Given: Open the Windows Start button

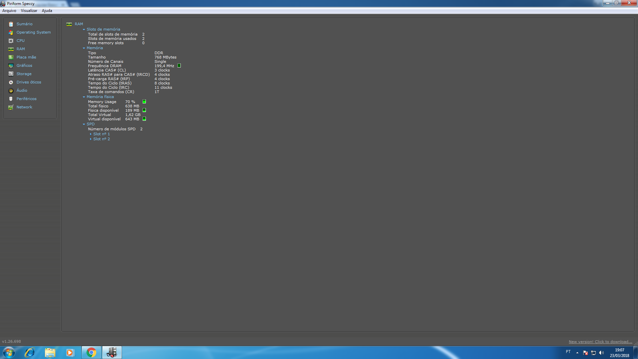Looking at the screenshot, I should (x=9, y=352).
